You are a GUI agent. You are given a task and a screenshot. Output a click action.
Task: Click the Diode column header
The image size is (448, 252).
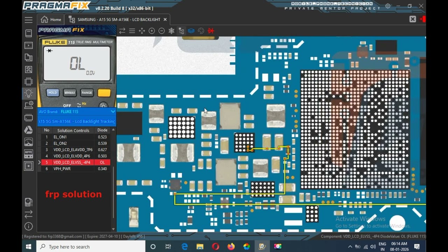tap(102, 130)
